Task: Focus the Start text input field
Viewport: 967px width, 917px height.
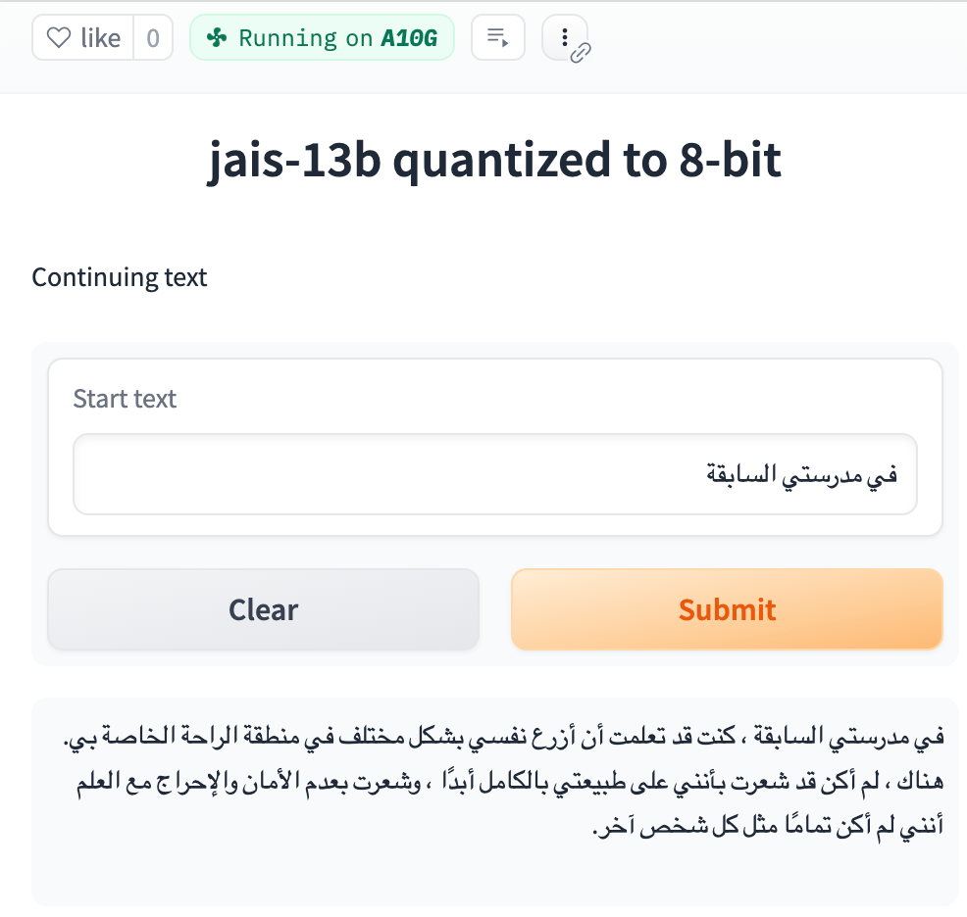Action: 495,474
